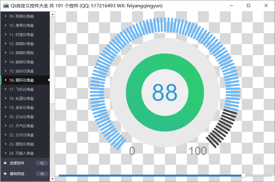
Task: Click the sidebar scrollbar up arrow
Action: tap(52, 14)
